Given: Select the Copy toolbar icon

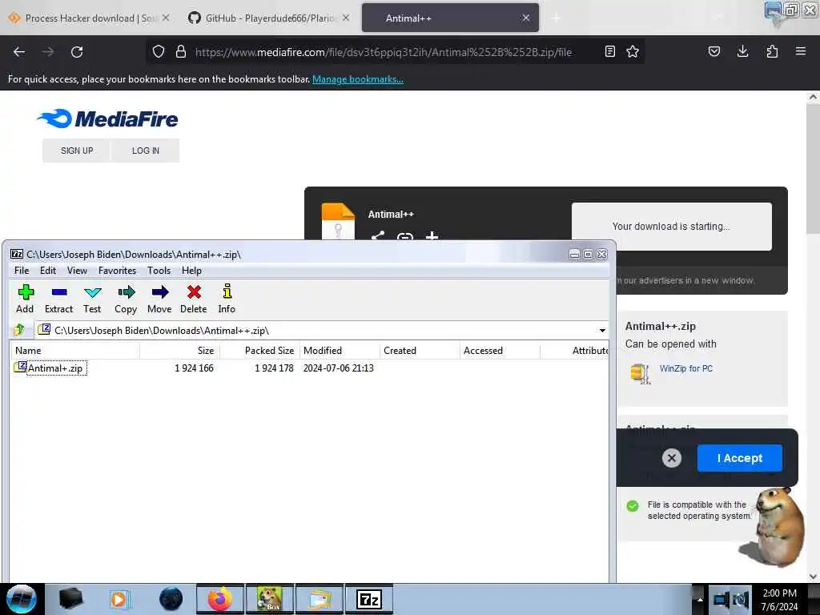Looking at the screenshot, I should click(126, 299).
